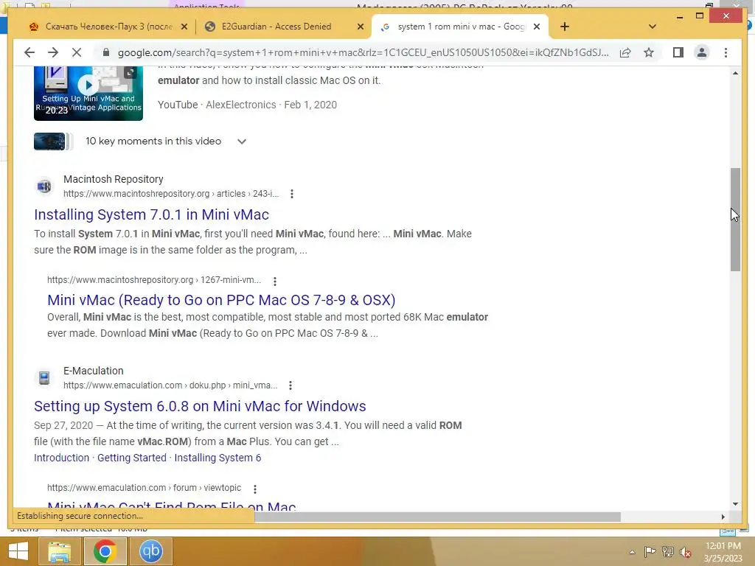Open the Chrome side panel
The image size is (755, 566).
(x=678, y=52)
